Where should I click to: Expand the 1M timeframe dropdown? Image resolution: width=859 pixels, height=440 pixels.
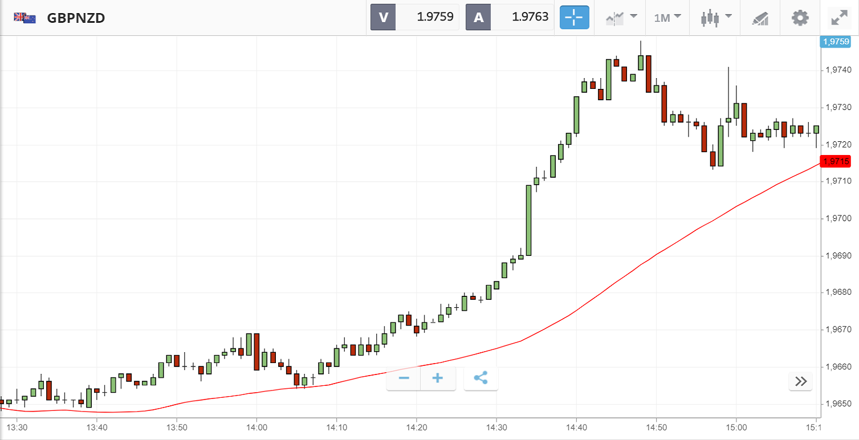click(x=667, y=18)
